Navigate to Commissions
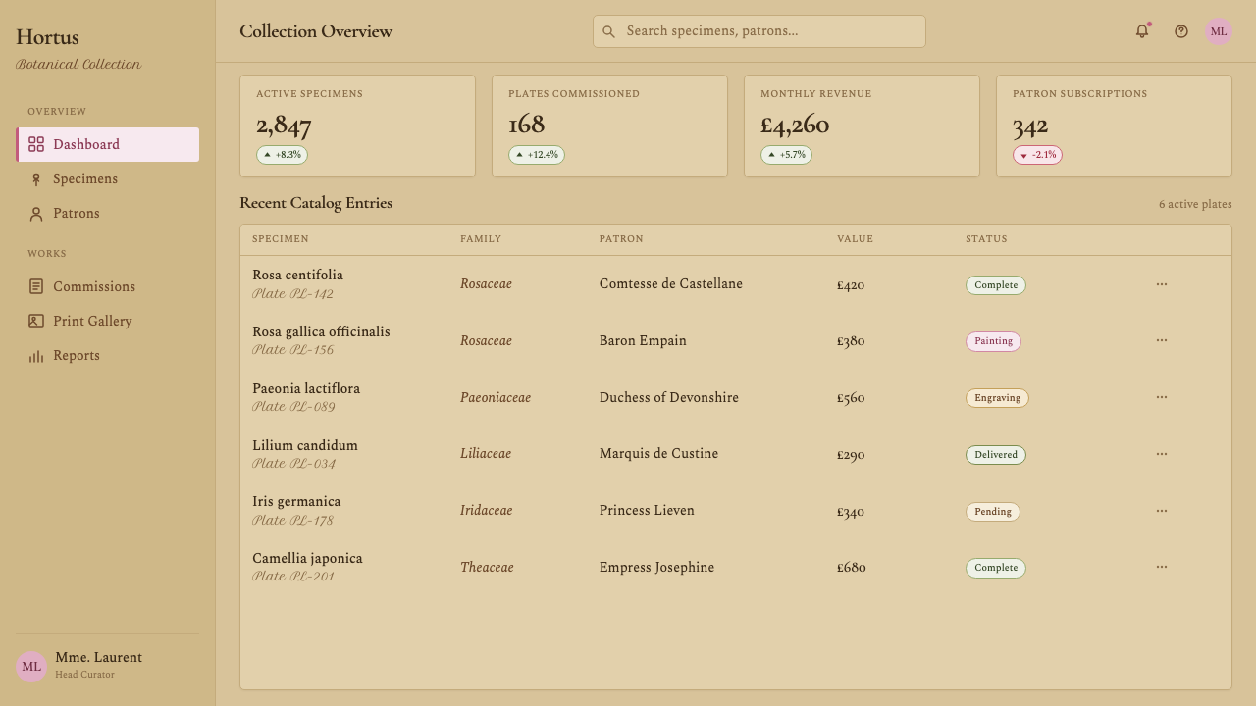This screenshot has height=706, width=1256. (108, 286)
